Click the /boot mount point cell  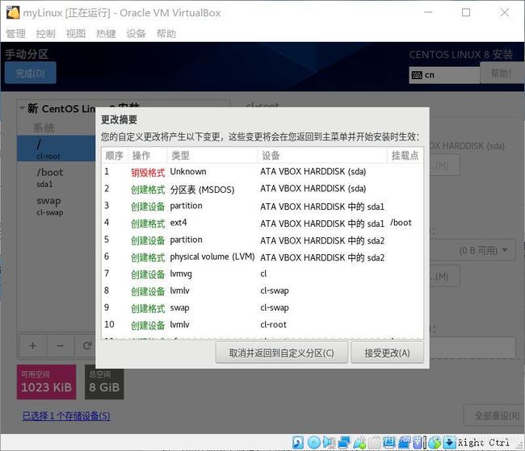(x=401, y=223)
